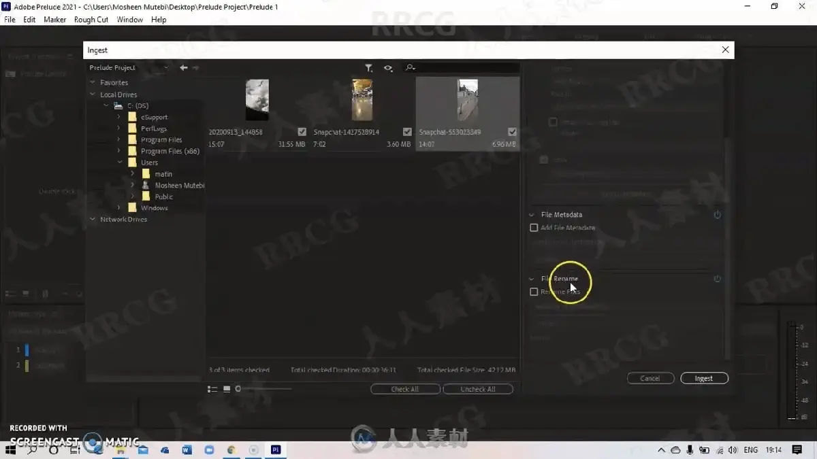Switch to thumbnail view icon
This screenshot has width=817, height=459.
click(227, 389)
